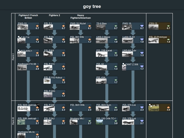The width and height of the screenshot is (184, 138).
Task: Select the LWS-3 Mewa card
Action: coord(107,40)
